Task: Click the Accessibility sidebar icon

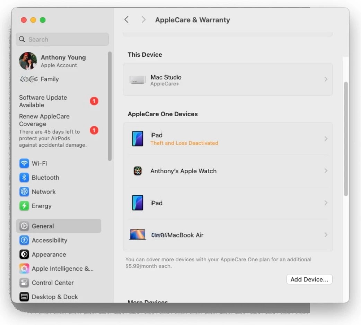Action: point(24,240)
